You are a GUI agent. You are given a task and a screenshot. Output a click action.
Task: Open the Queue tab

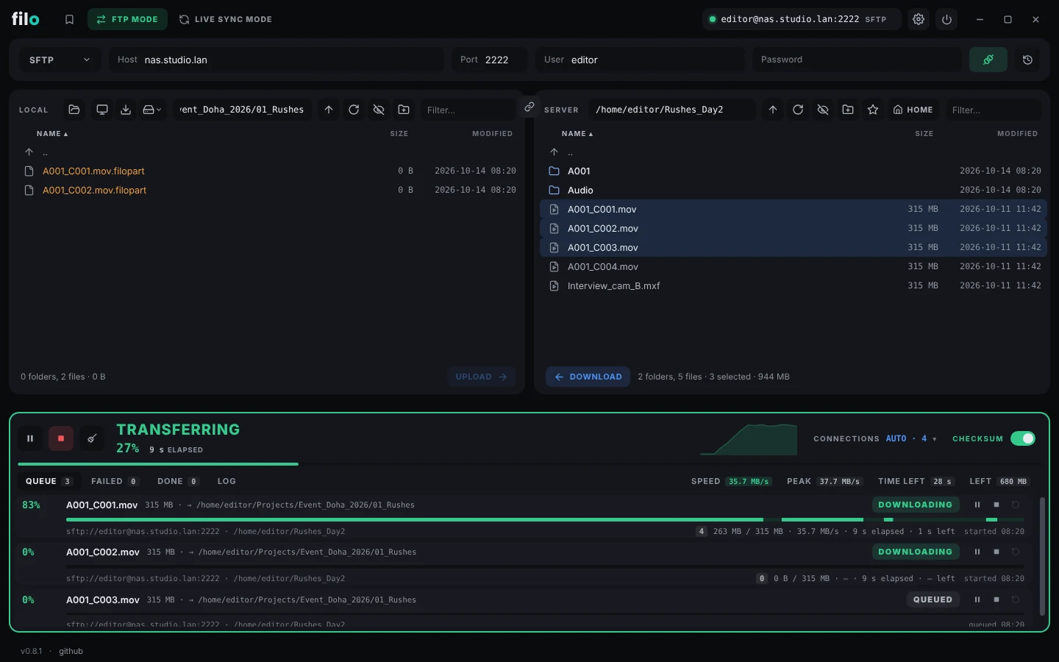(49, 481)
